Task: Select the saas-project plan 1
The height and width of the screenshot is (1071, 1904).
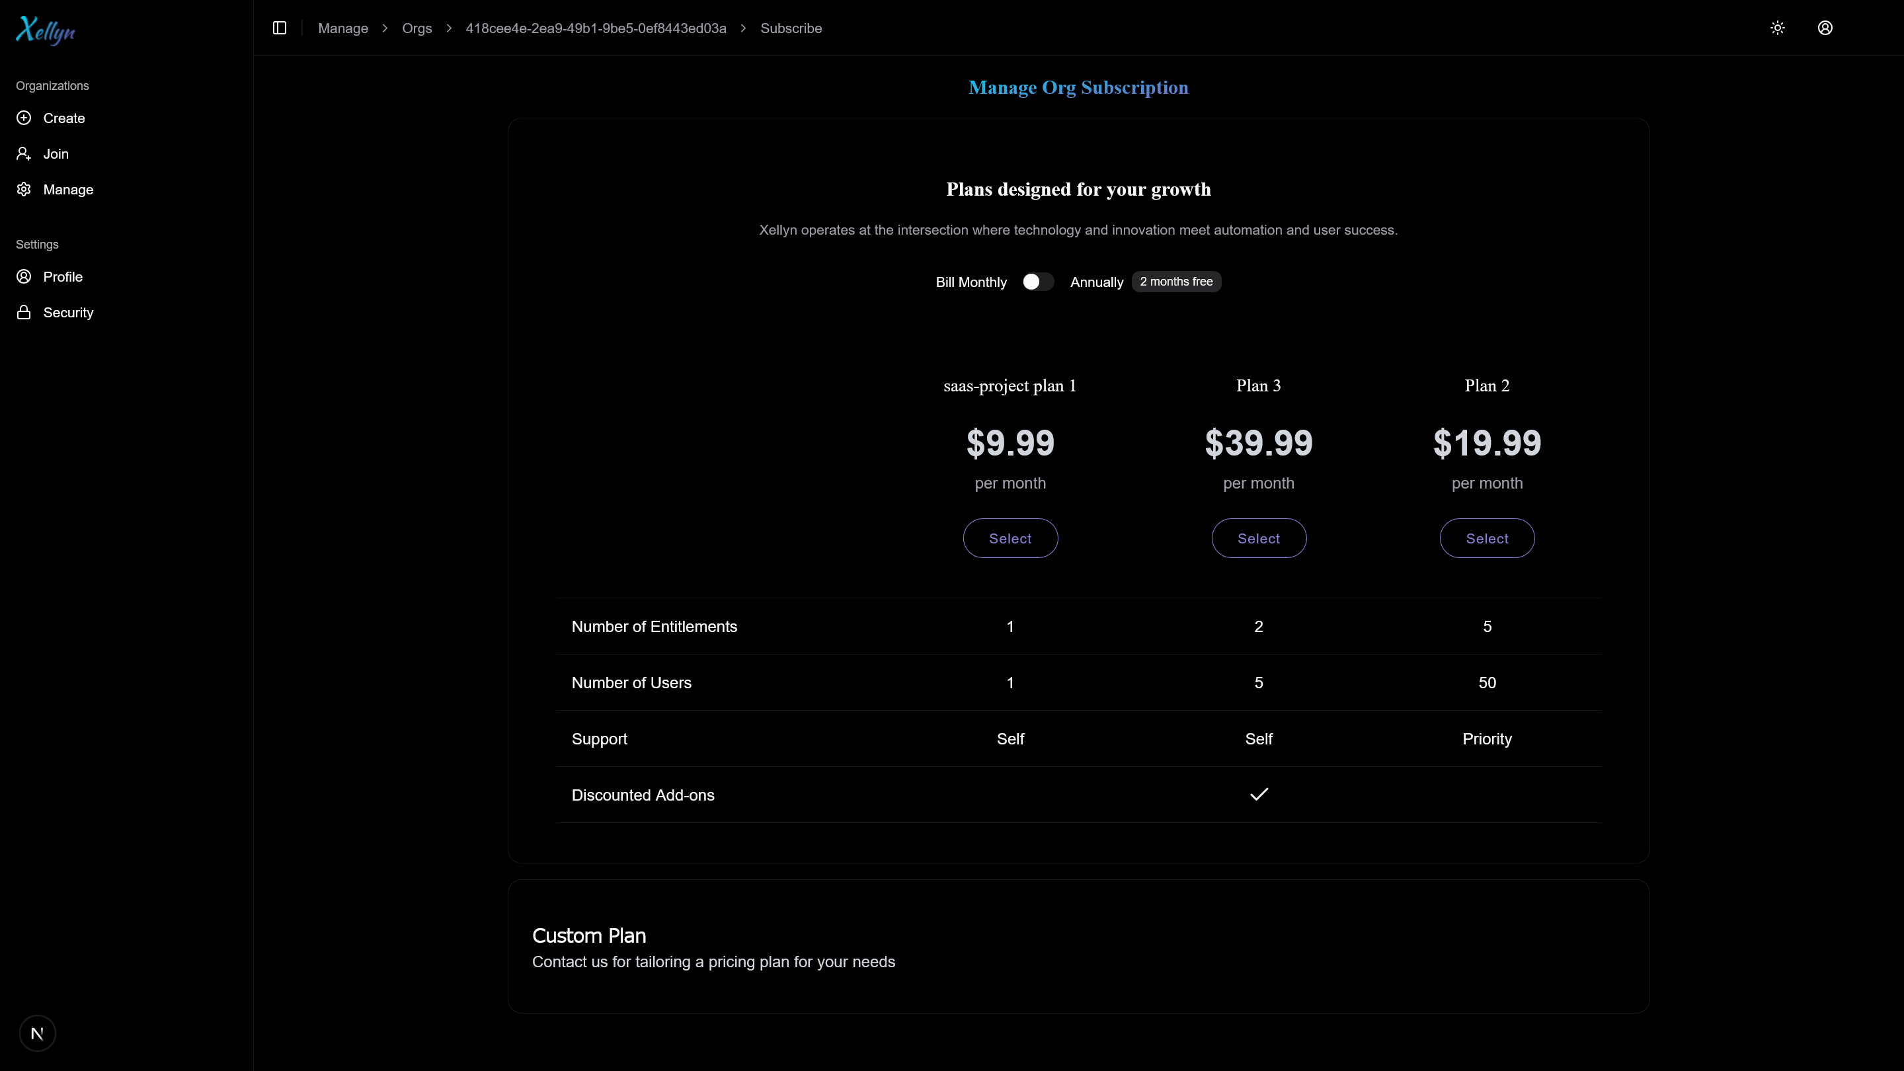Action: click(1010, 538)
